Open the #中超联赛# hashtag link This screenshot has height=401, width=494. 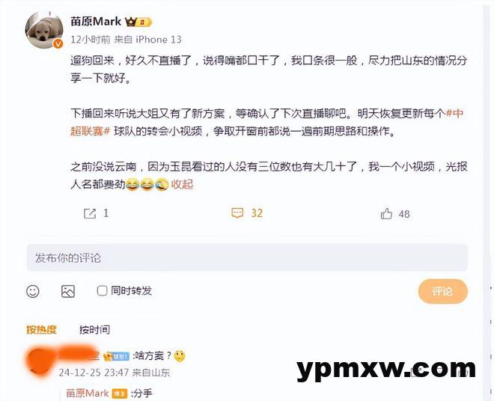click(266, 122)
